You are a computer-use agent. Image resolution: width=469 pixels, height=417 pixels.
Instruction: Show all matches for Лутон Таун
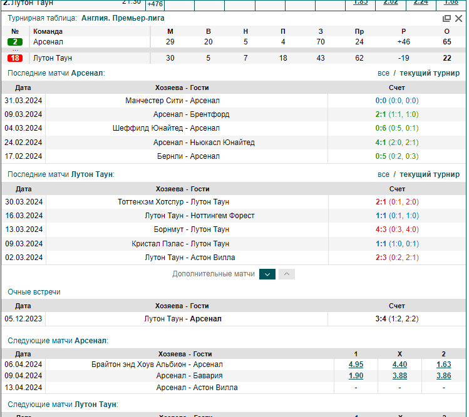[x=383, y=174]
